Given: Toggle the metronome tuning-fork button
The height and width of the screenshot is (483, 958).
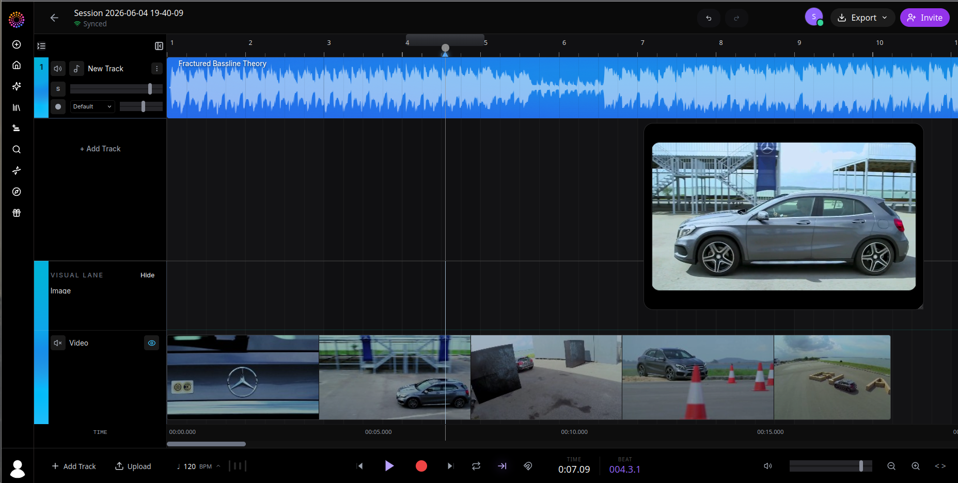Looking at the screenshot, I should point(528,466).
